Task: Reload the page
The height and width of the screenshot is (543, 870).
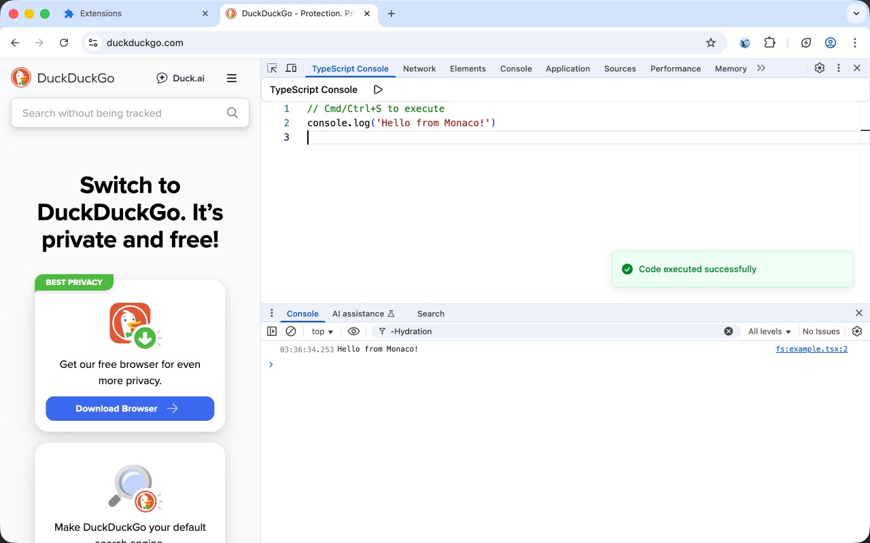Action: click(64, 43)
